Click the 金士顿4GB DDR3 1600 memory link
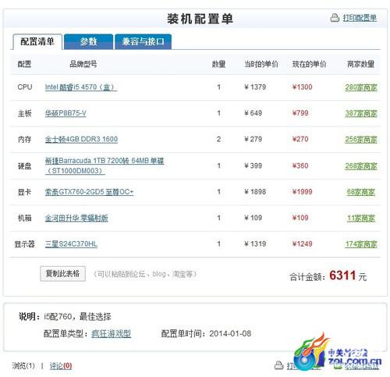This screenshot has width=390, height=377. pos(81,139)
